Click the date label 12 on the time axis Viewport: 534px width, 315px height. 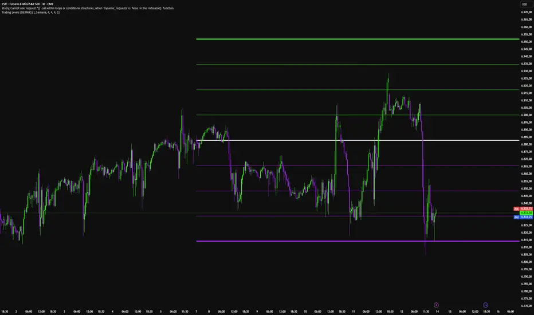coord(402,311)
